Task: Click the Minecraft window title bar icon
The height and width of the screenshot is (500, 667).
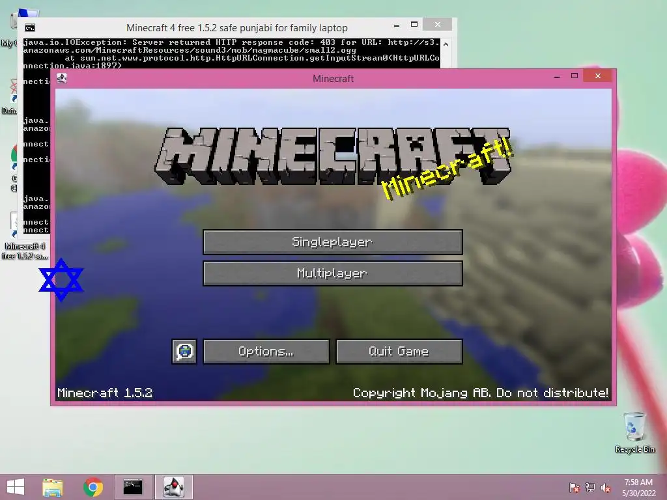Action: pyautogui.click(x=62, y=78)
